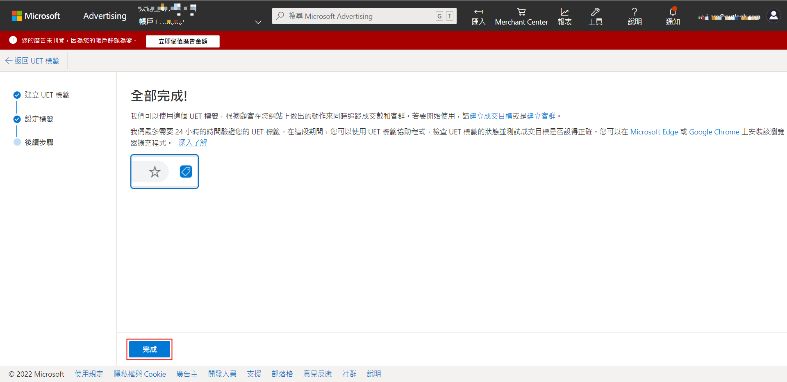This screenshot has width=787, height=382.
Task: Open Merchant Center
Action: pyautogui.click(x=521, y=16)
